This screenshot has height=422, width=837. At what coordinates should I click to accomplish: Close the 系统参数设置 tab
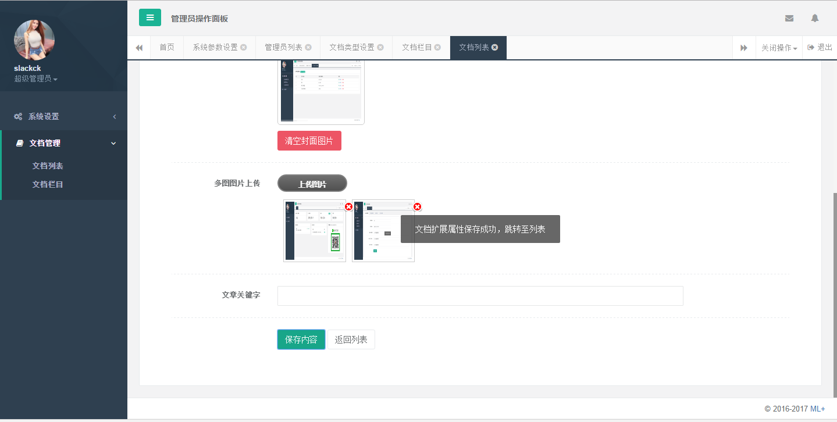click(243, 48)
